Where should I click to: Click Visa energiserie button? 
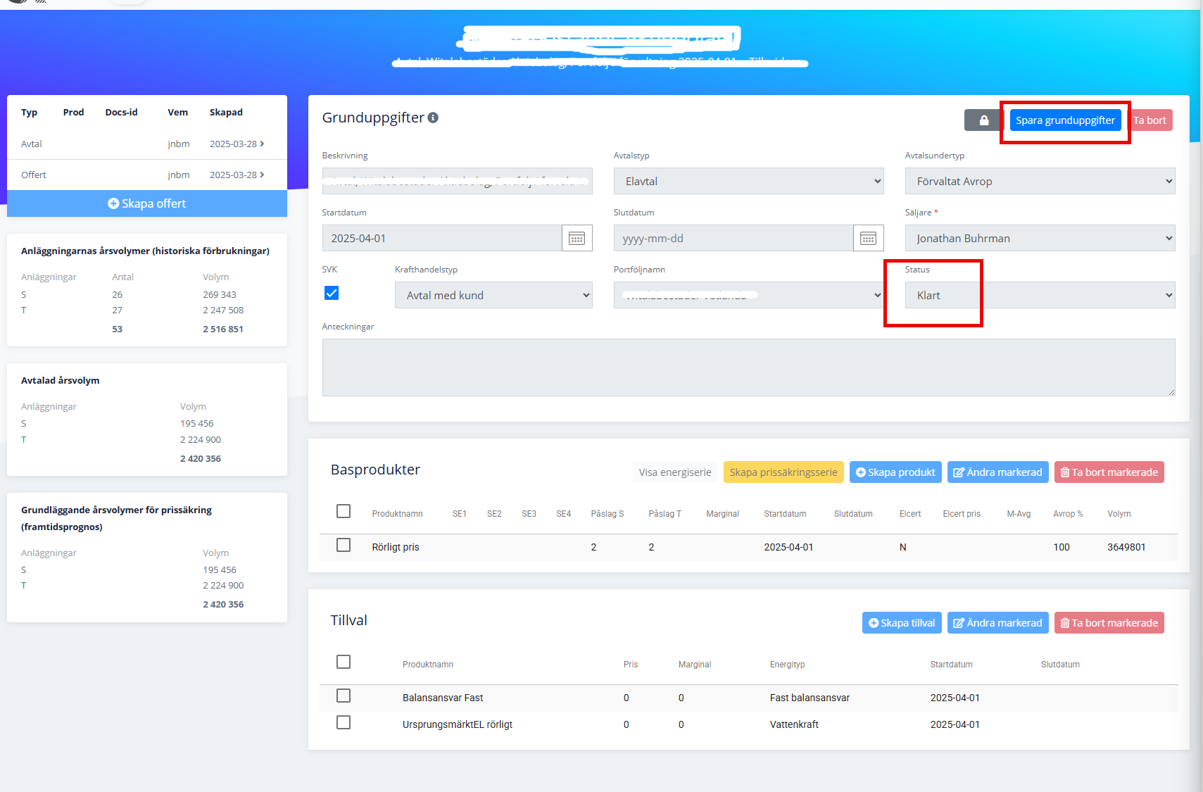coord(674,472)
